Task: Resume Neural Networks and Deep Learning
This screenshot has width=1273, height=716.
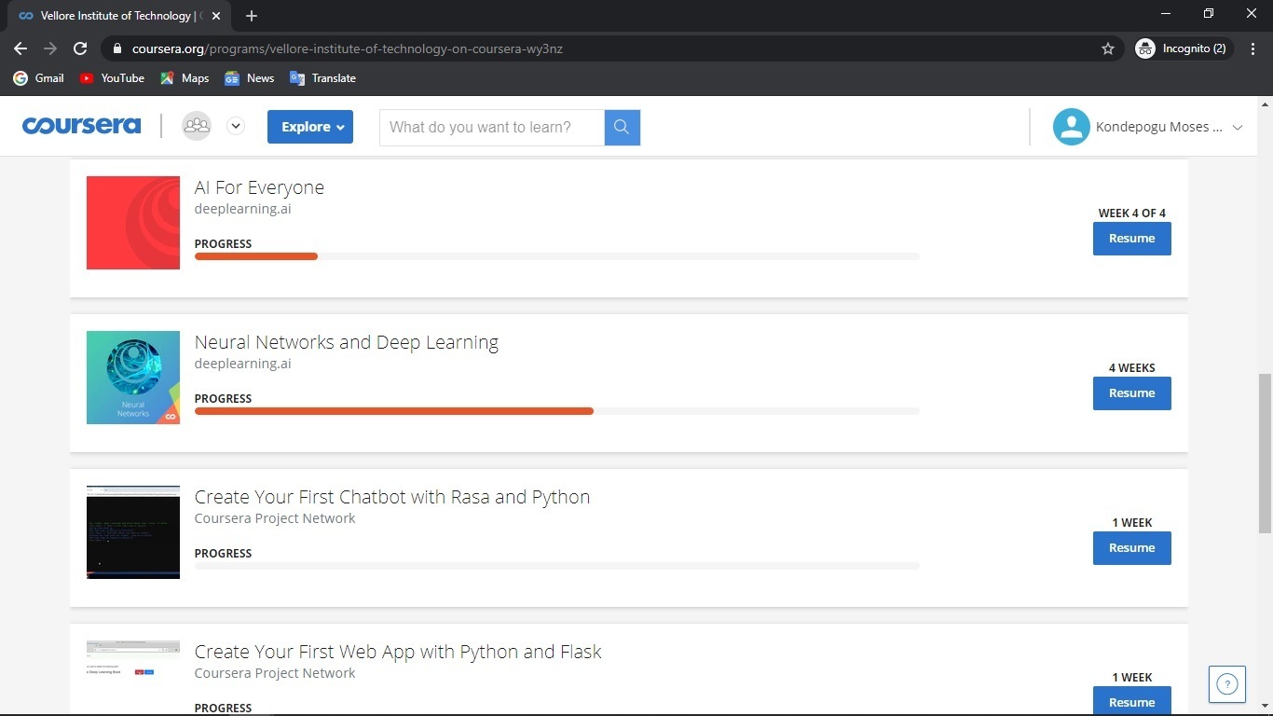Action: click(1132, 393)
